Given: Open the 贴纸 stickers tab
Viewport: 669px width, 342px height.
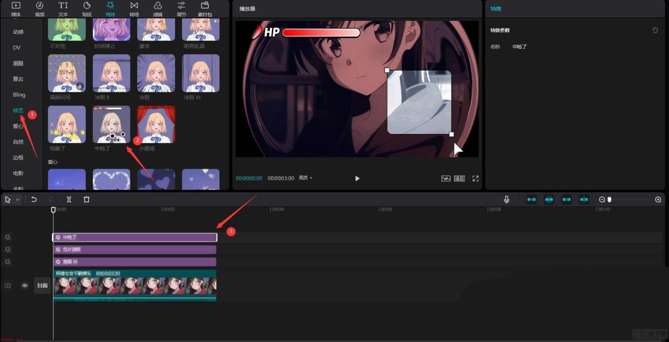Looking at the screenshot, I should pos(87,9).
